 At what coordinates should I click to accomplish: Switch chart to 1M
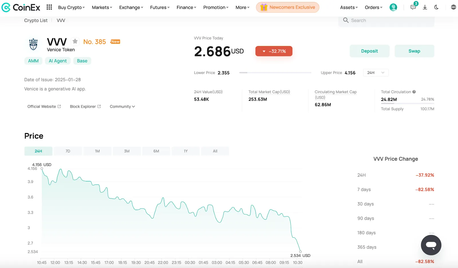click(97, 151)
